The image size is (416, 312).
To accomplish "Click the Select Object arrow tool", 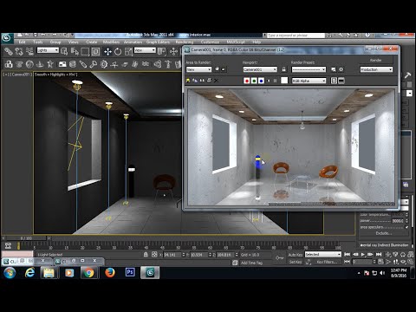I will (64, 52).
